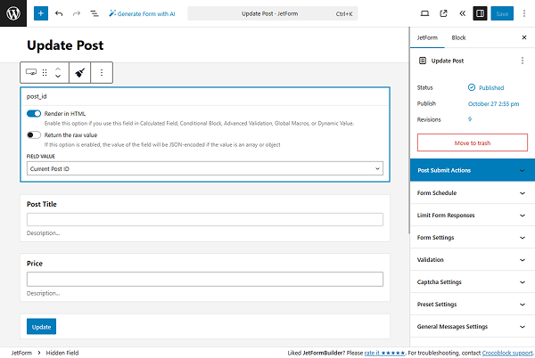Click the blue Update submit button
Viewport: 535px width, 358px height.
pos(41,326)
